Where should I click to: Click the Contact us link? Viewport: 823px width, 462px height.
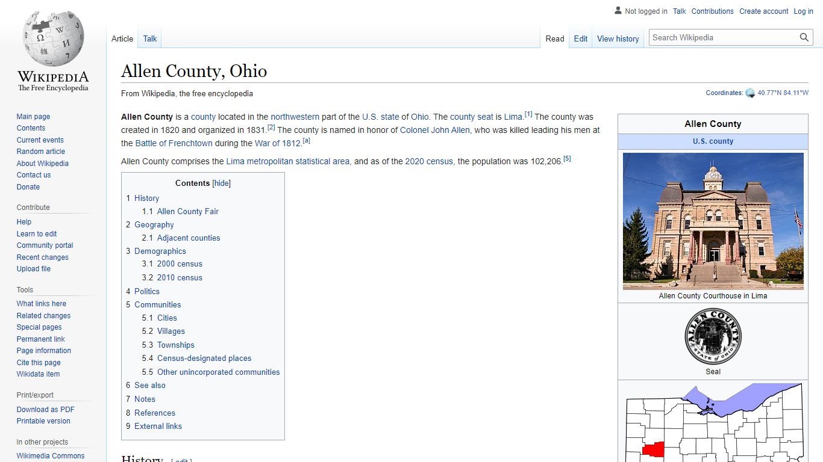[34, 175]
